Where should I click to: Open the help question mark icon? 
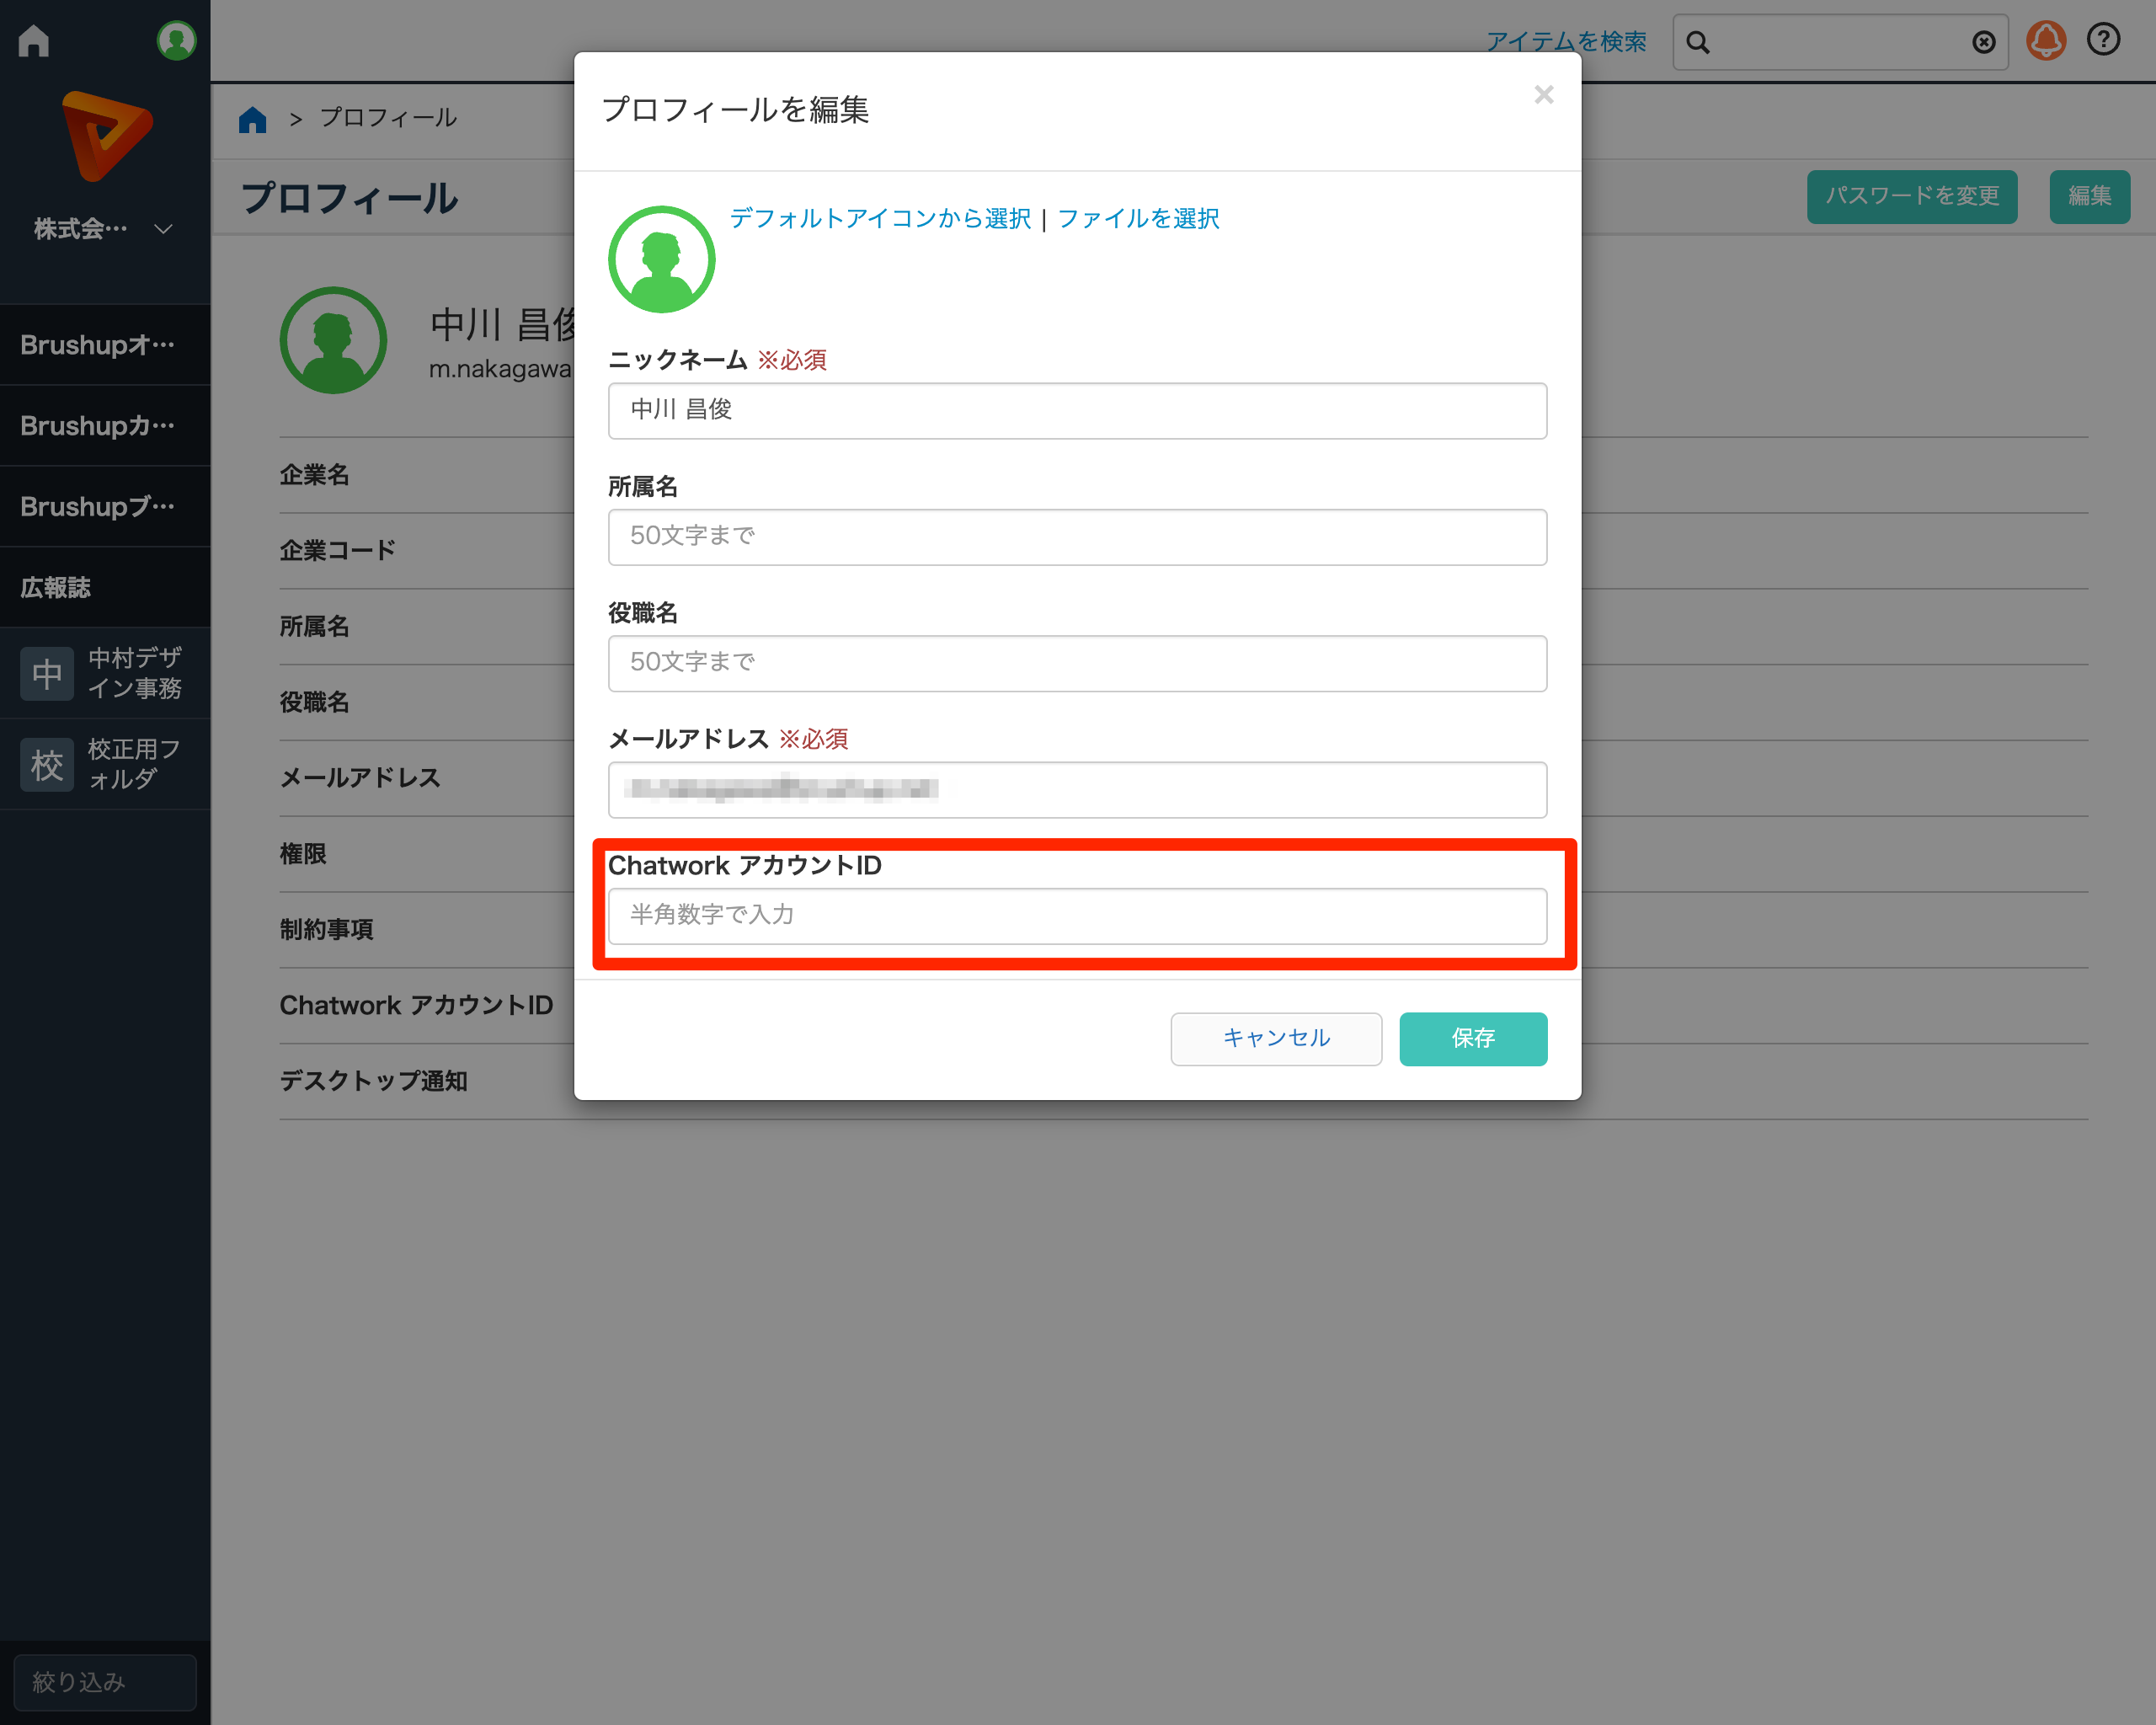(2103, 40)
